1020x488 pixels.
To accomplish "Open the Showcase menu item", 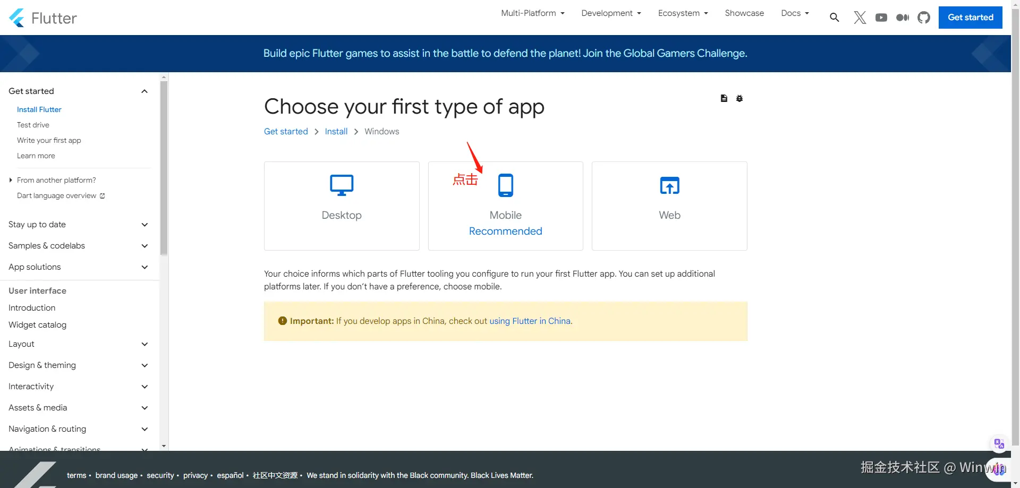I will coord(744,13).
